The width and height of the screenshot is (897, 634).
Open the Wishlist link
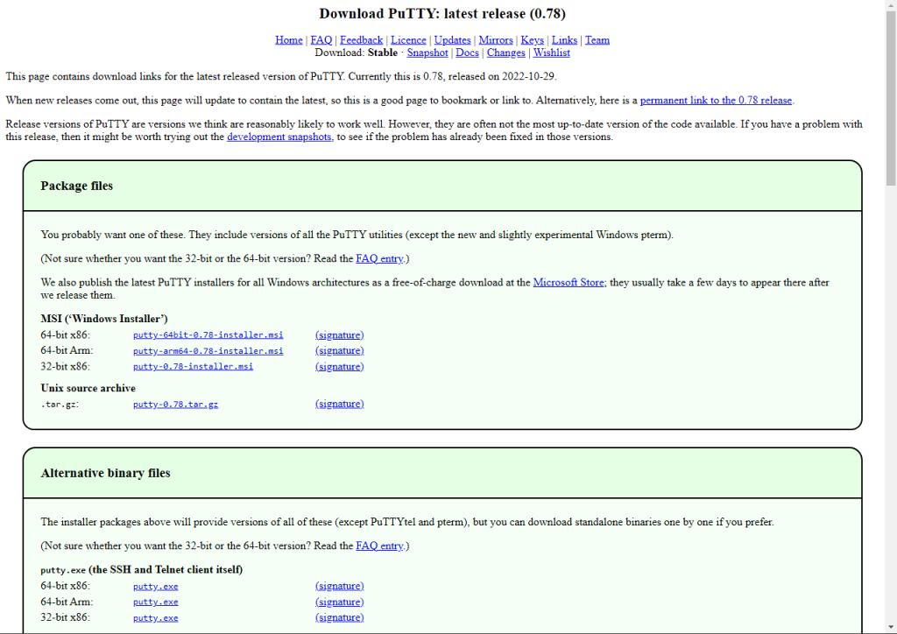pos(552,53)
